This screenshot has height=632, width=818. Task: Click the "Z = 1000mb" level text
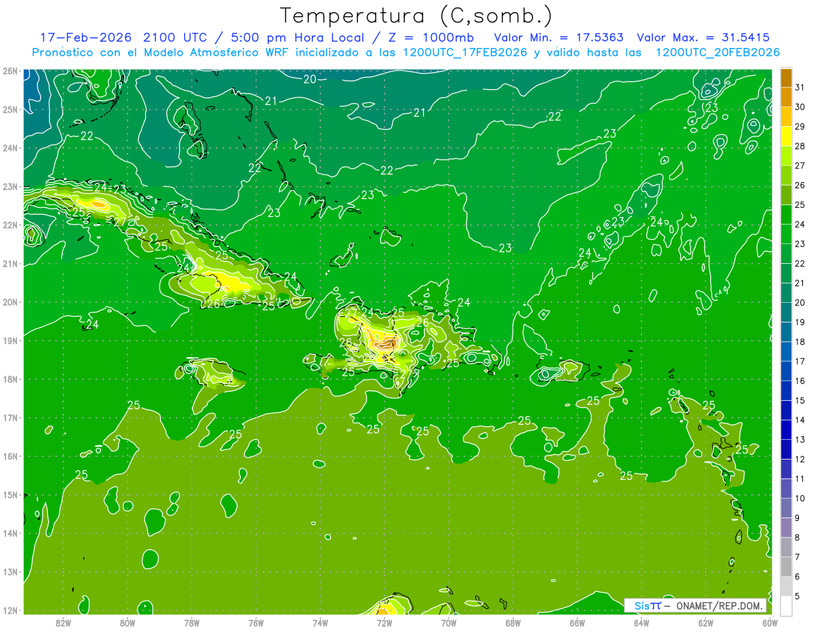(432, 37)
